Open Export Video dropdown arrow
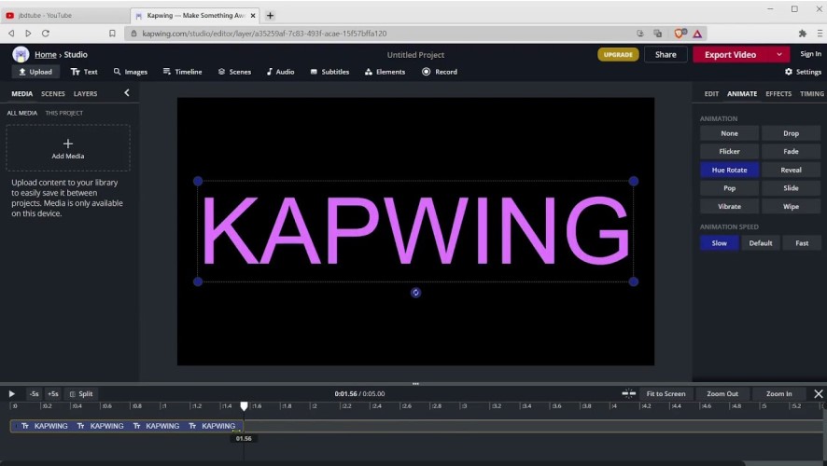 (x=779, y=54)
